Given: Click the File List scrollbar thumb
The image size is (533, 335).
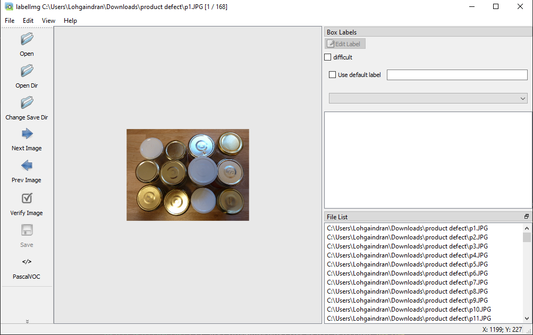Looking at the screenshot, I should point(527,237).
